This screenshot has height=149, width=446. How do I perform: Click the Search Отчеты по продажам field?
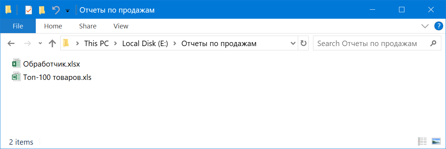coord(377,44)
